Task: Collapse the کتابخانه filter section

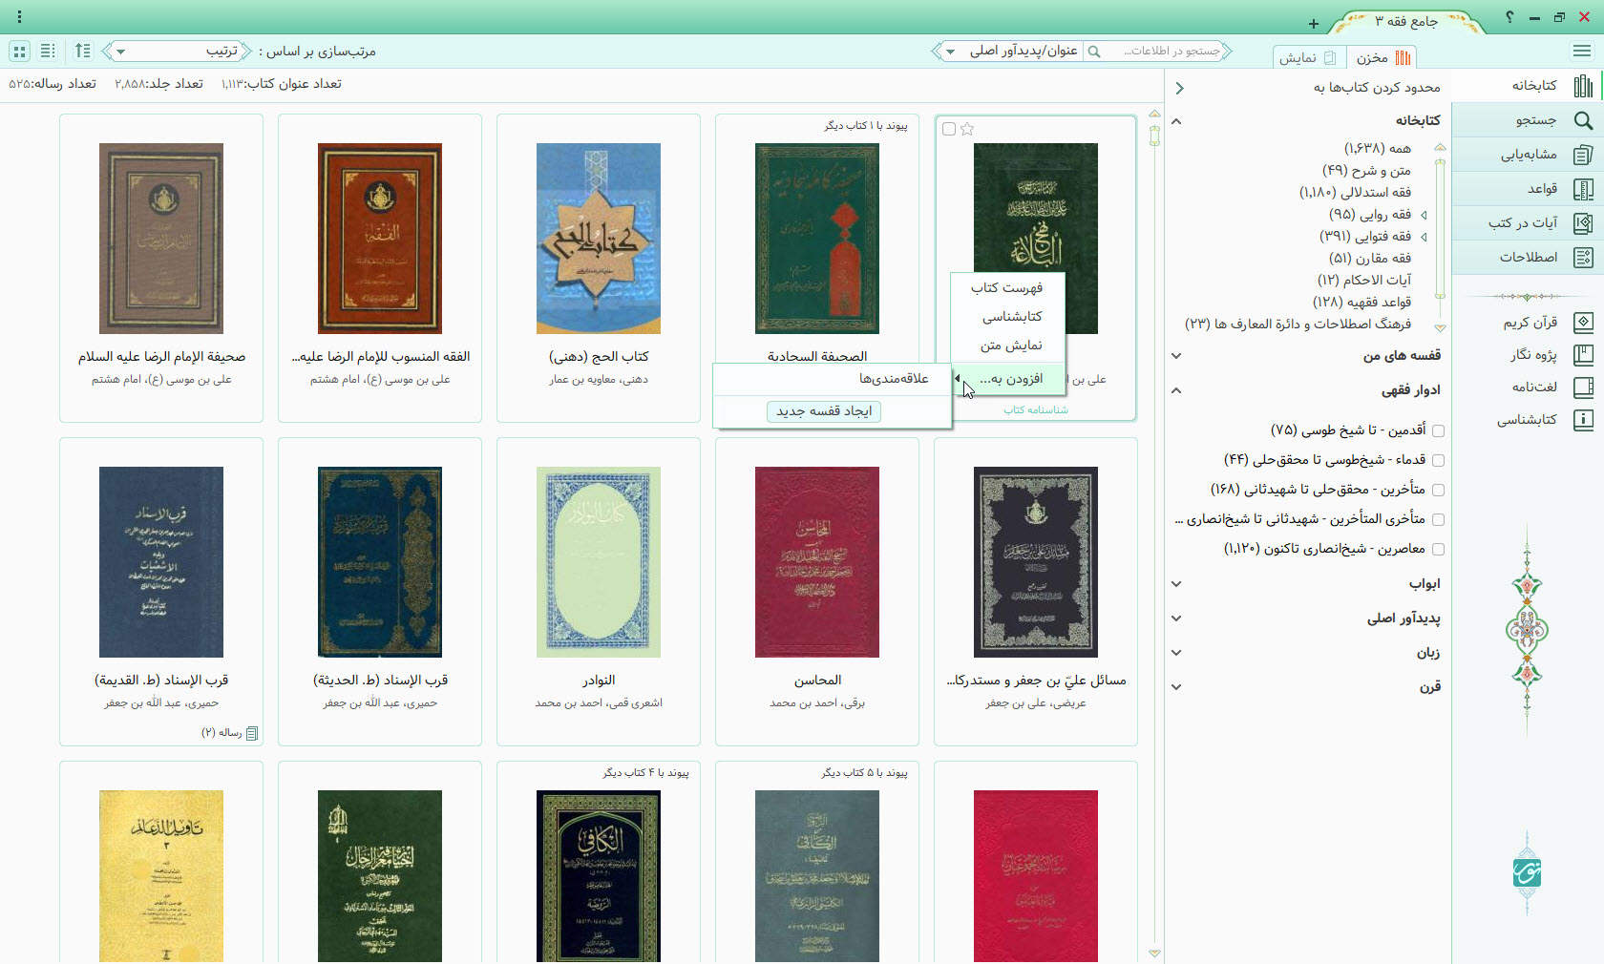Action: pyautogui.click(x=1176, y=121)
